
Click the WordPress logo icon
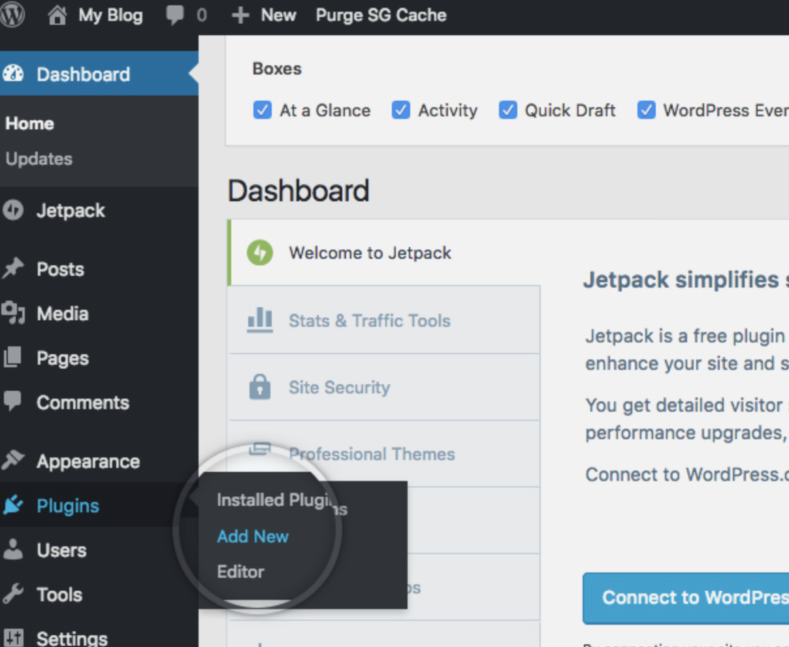click(12, 15)
